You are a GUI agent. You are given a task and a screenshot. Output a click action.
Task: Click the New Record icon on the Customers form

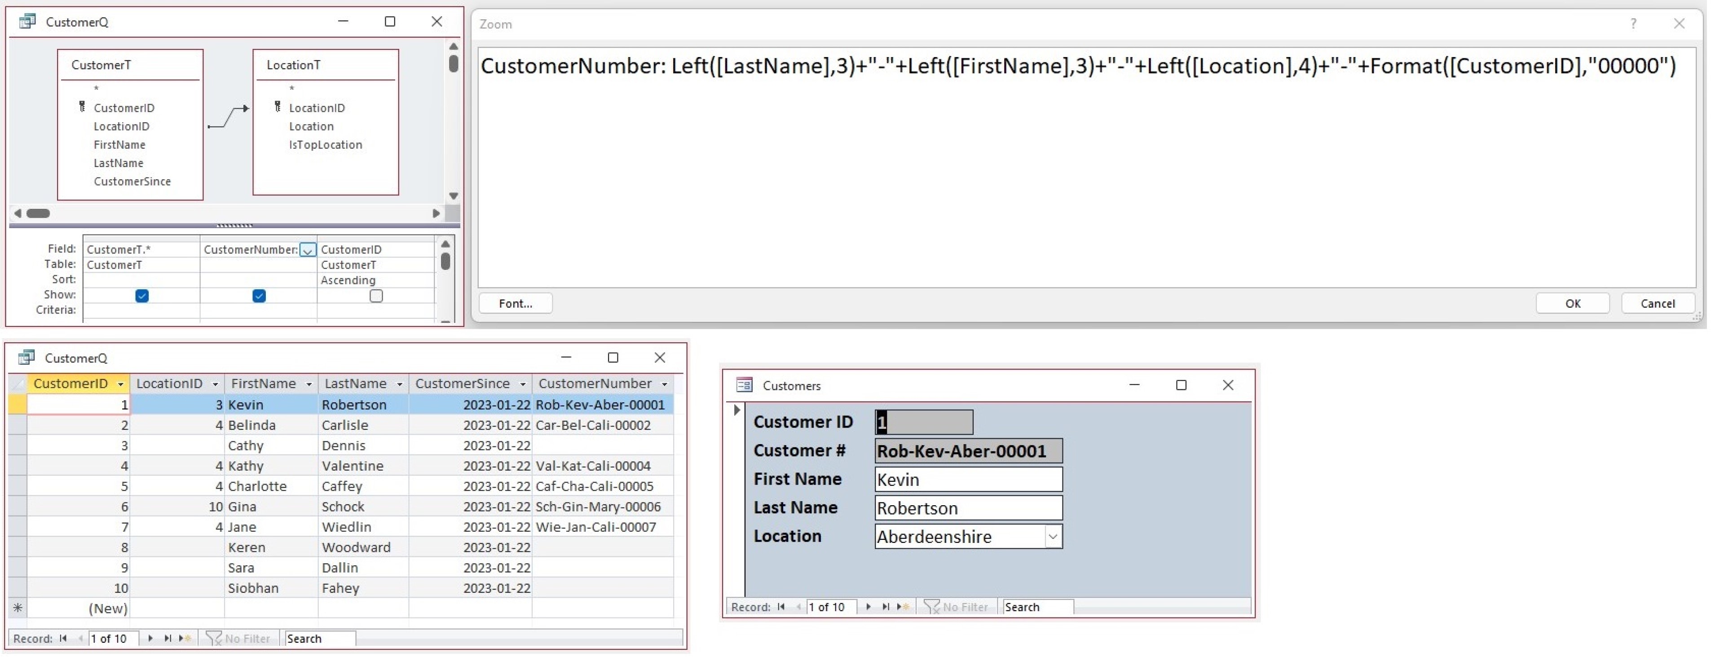(903, 607)
